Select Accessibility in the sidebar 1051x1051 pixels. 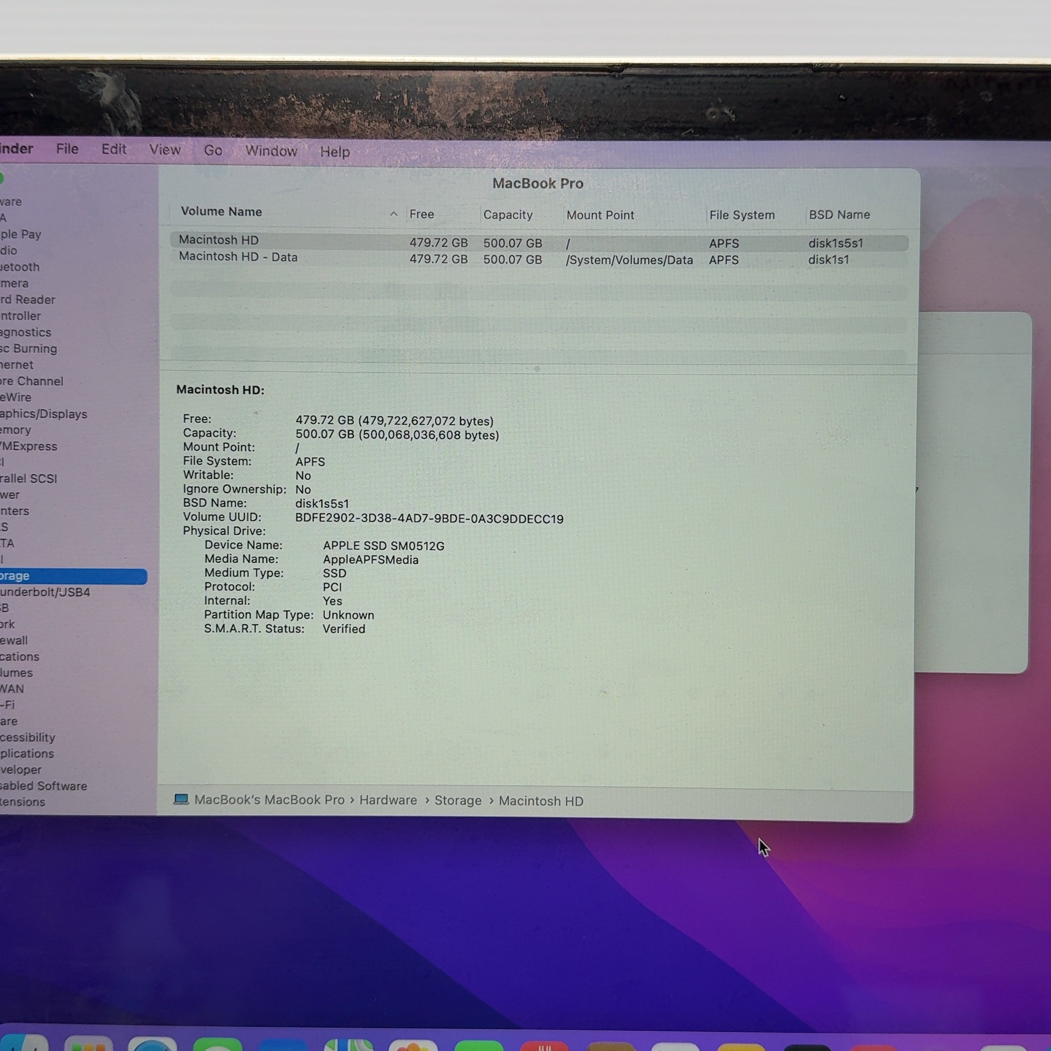click(28, 738)
